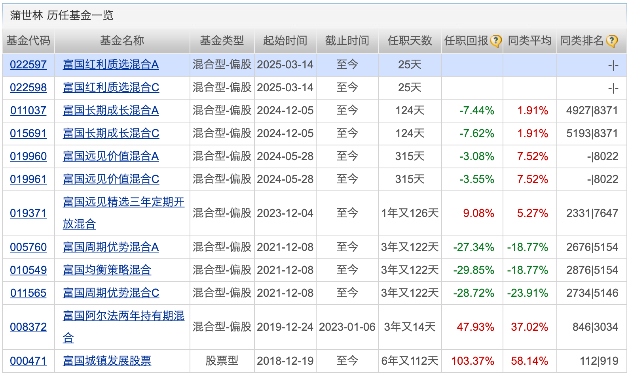The height and width of the screenshot is (373, 630).
Task: Click the help icon beside 同类排名 header
Action: coord(611,41)
